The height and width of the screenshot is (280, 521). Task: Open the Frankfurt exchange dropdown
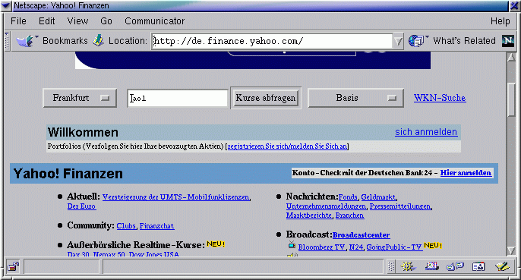tap(80, 98)
